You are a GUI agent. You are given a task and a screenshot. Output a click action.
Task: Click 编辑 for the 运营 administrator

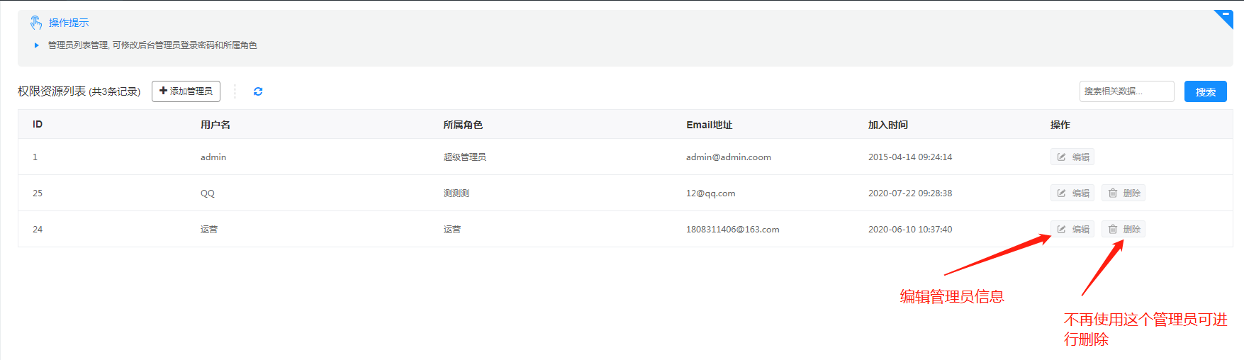click(1072, 230)
